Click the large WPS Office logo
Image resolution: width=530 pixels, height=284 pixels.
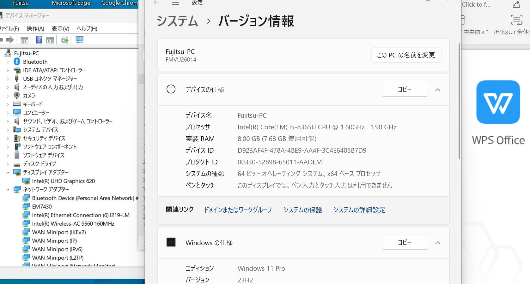point(498,102)
